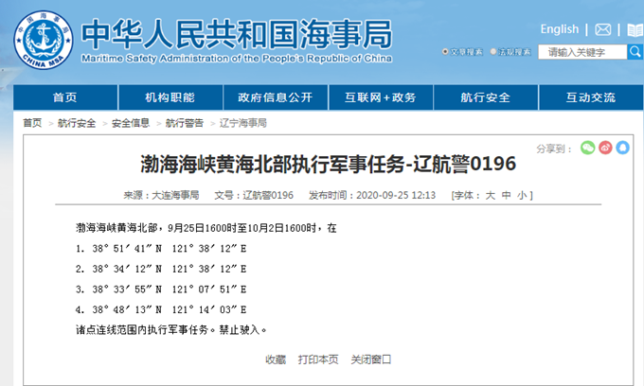The image size is (644, 386).
Task: Set font size to 小
Action: coord(522,195)
